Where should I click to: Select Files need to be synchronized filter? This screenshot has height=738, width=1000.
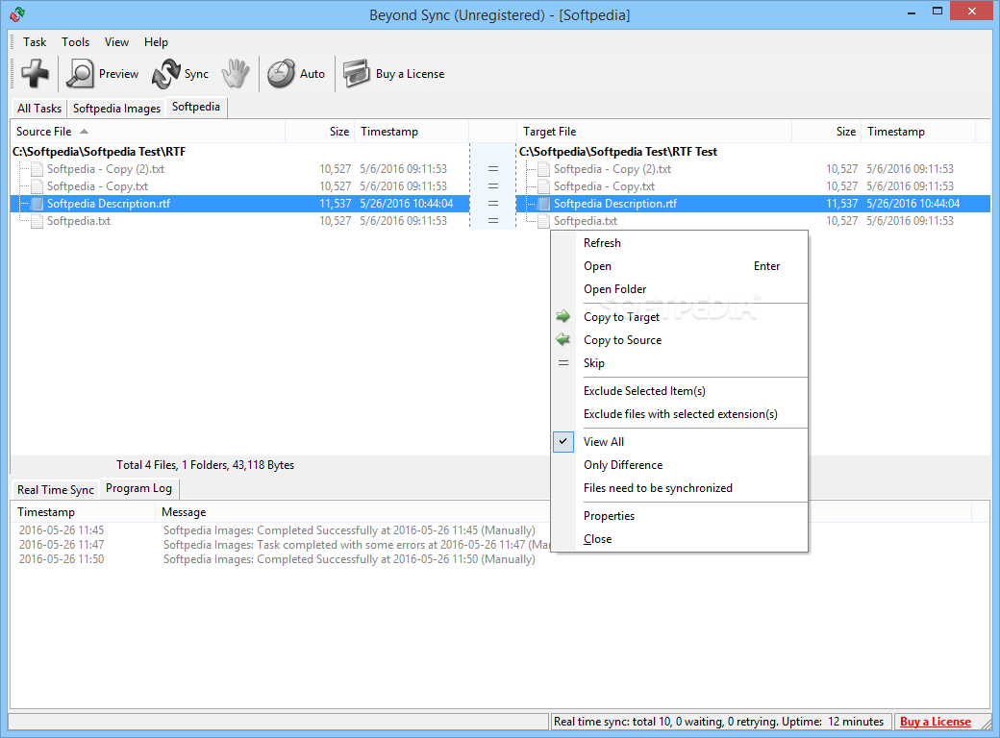point(680,487)
